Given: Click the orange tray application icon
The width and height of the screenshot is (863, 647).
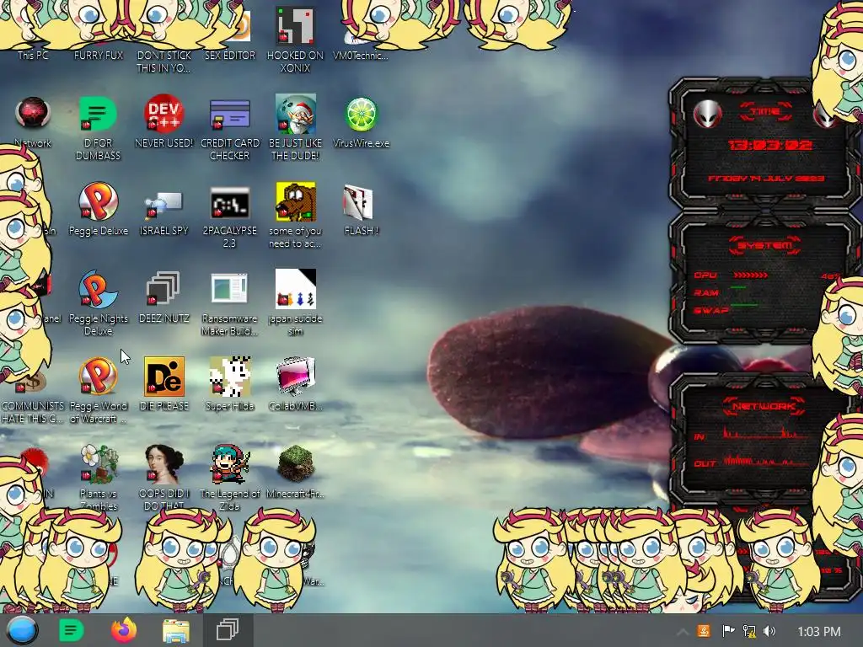Looking at the screenshot, I should pos(704,630).
